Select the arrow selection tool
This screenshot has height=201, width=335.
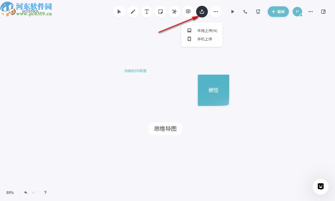119,12
